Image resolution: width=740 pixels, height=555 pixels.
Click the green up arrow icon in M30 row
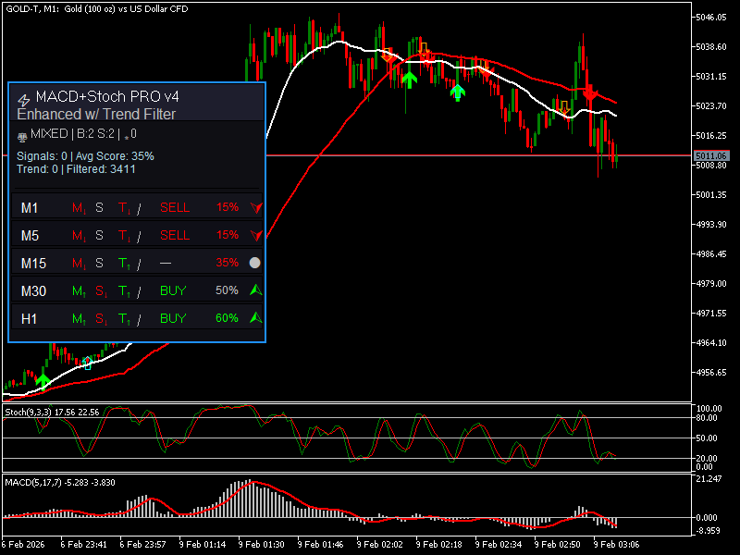pyautogui.click(x=255, y=290)
